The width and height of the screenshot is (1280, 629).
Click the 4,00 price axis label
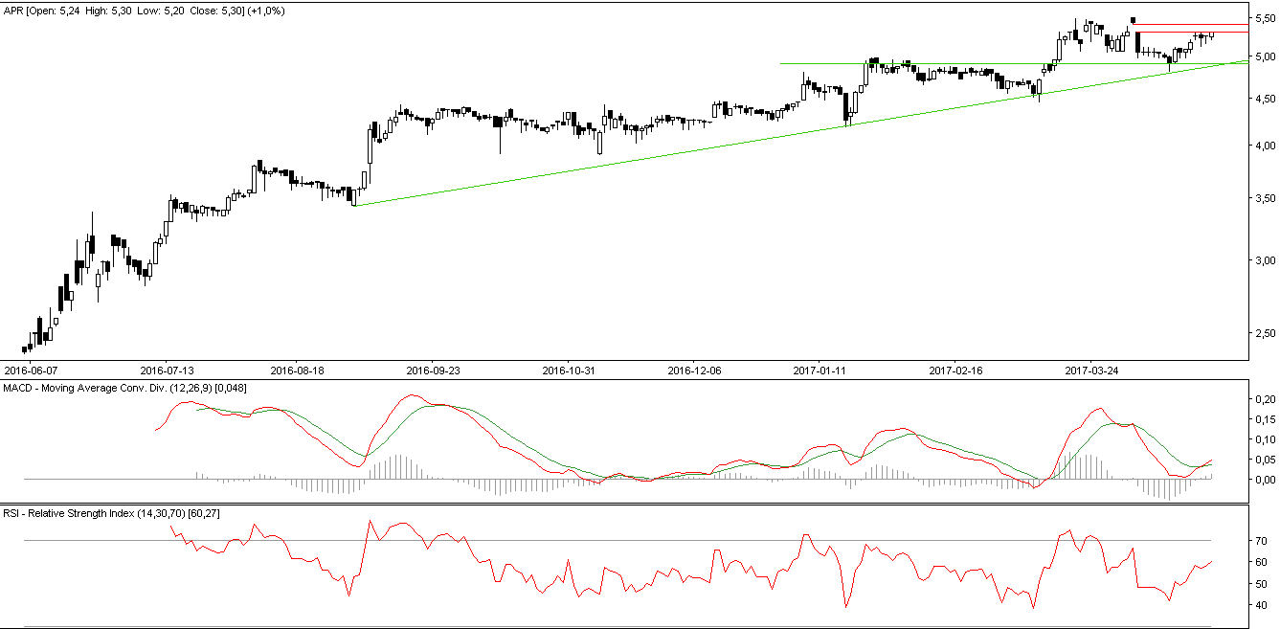tap(1264, 146)
